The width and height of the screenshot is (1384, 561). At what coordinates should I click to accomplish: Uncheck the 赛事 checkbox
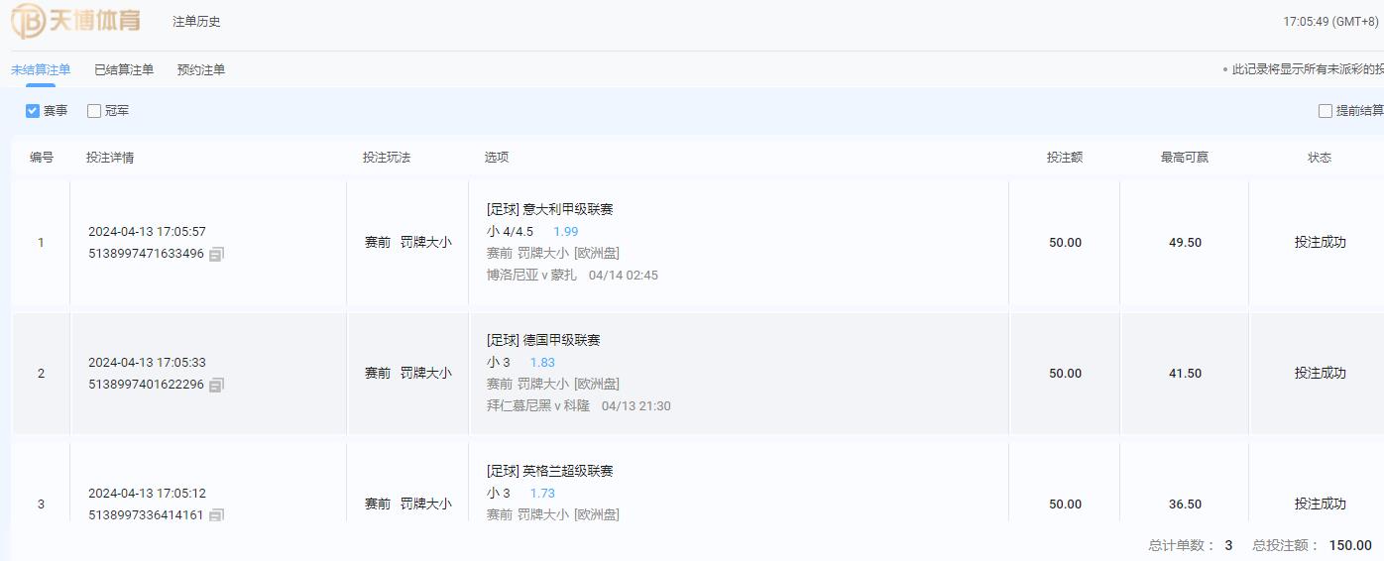(x=33, y=111)
